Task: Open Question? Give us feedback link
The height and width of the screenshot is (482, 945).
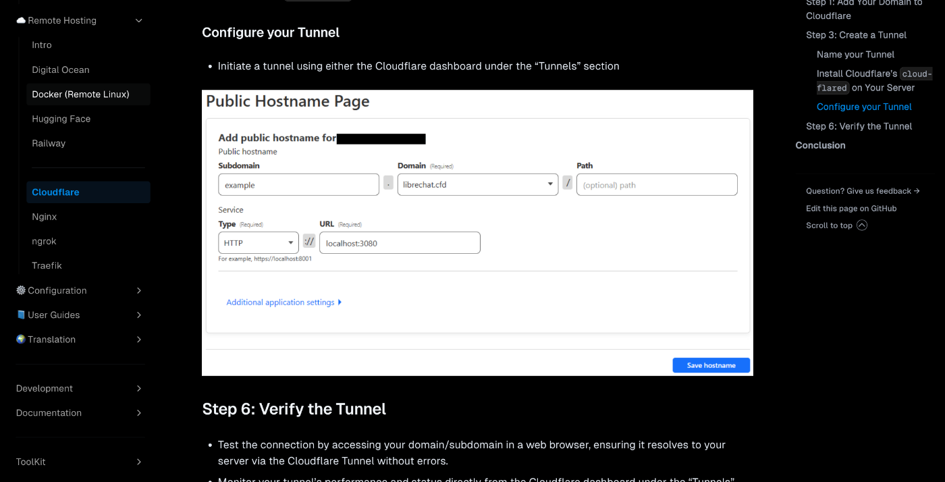Action: click(x=863, y=191)
